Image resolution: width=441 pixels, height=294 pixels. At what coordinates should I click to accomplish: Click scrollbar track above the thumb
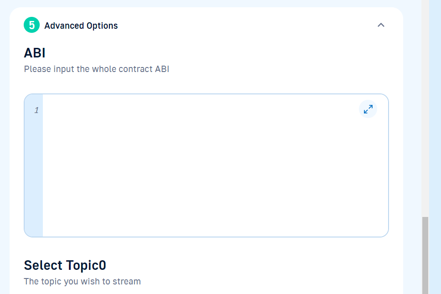click(x=425, y=108)
